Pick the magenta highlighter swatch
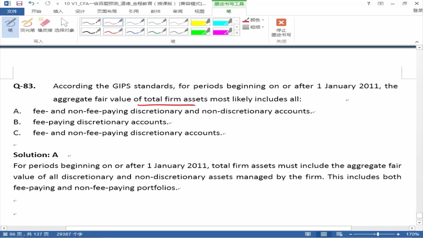 [x=222, y=31]
